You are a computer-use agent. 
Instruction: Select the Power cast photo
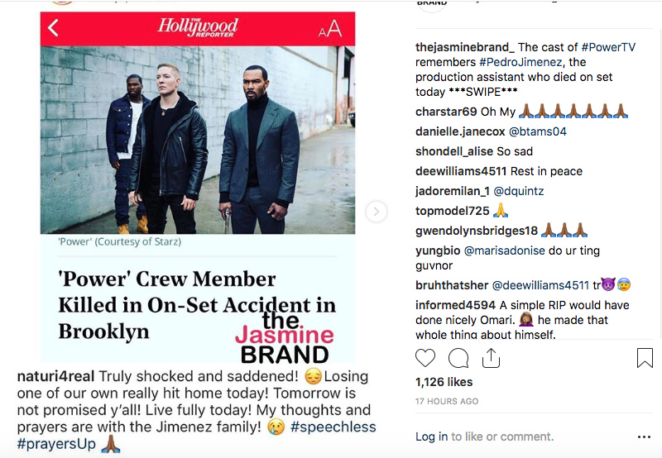pyautogui.click(x=198, y=140)
